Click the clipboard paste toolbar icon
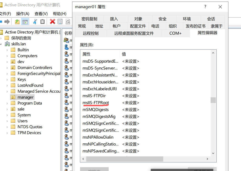Image resolution: width=241 pixels, height=171 pixels. pos(42,22)
